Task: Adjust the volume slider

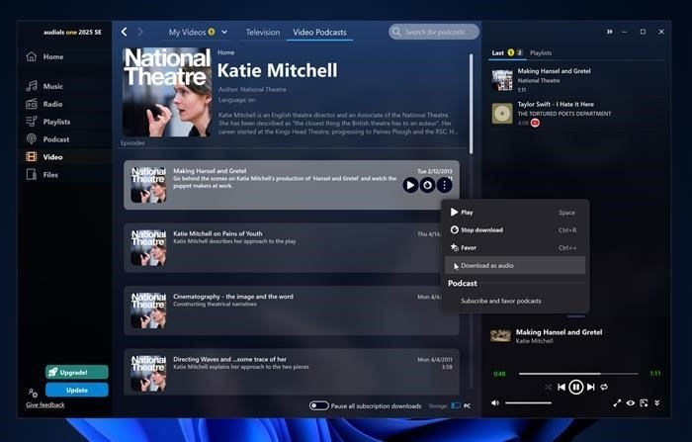Action: tap(528, 402)
